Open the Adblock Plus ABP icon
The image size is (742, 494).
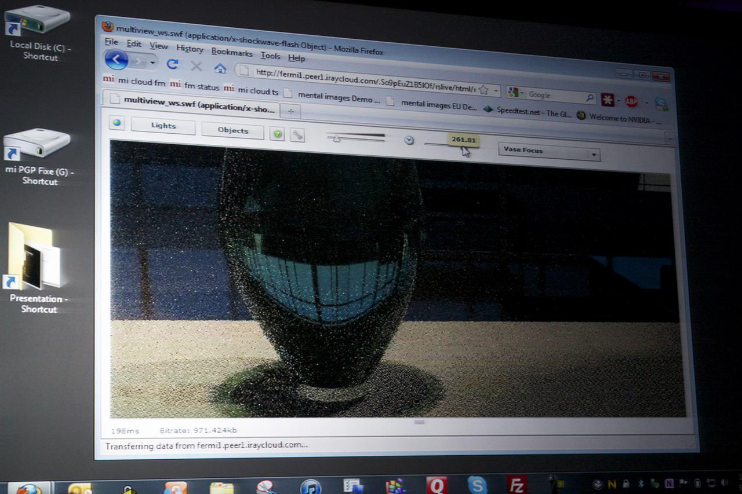coord(631,101)
